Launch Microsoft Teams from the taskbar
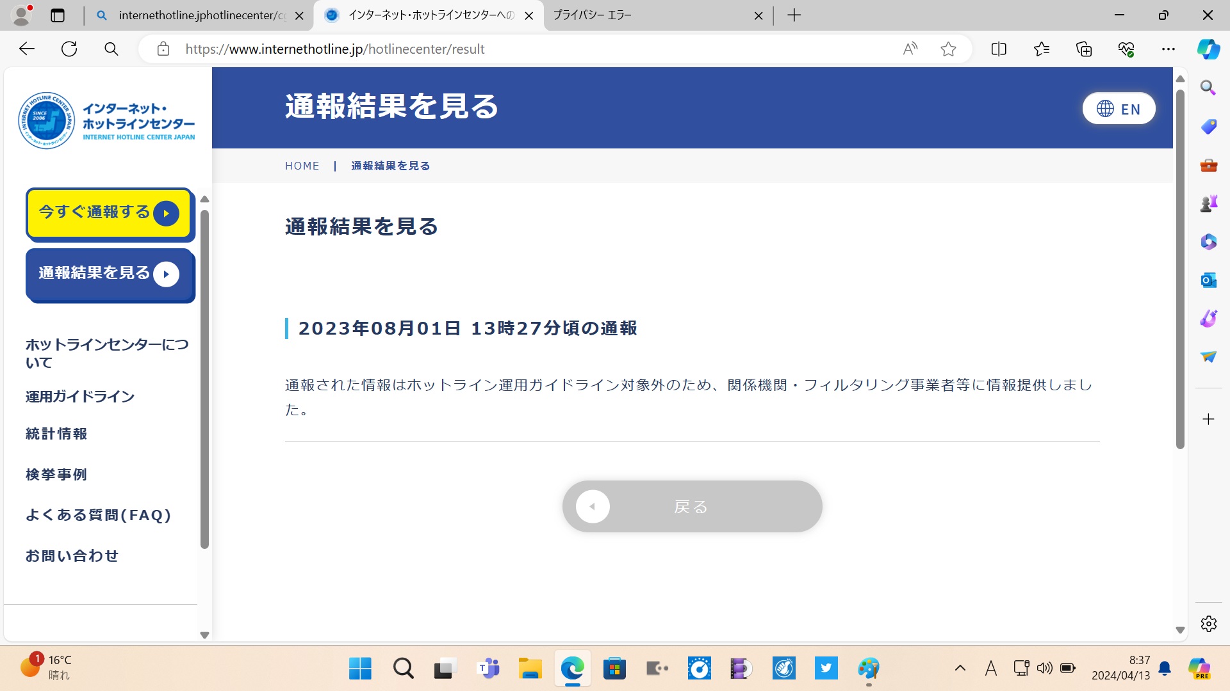Viewport: 1230px width, 691px height. point(488,668)
